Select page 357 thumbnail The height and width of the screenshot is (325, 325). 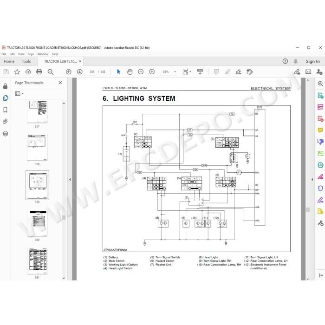click(37, 112)
